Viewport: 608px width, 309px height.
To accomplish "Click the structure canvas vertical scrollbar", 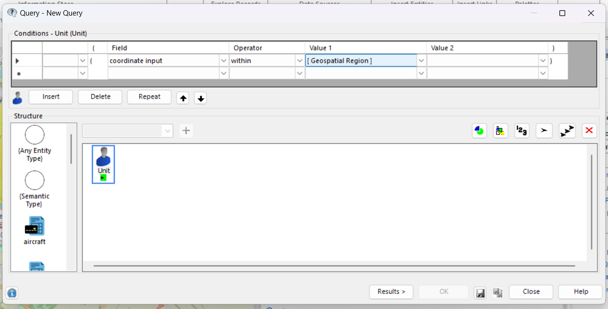I will tap(591, 202).
